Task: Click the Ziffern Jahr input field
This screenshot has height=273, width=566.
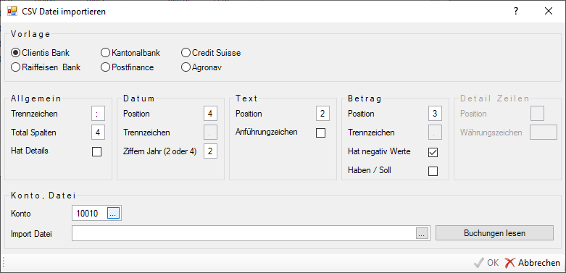Action: click(210, 151)
